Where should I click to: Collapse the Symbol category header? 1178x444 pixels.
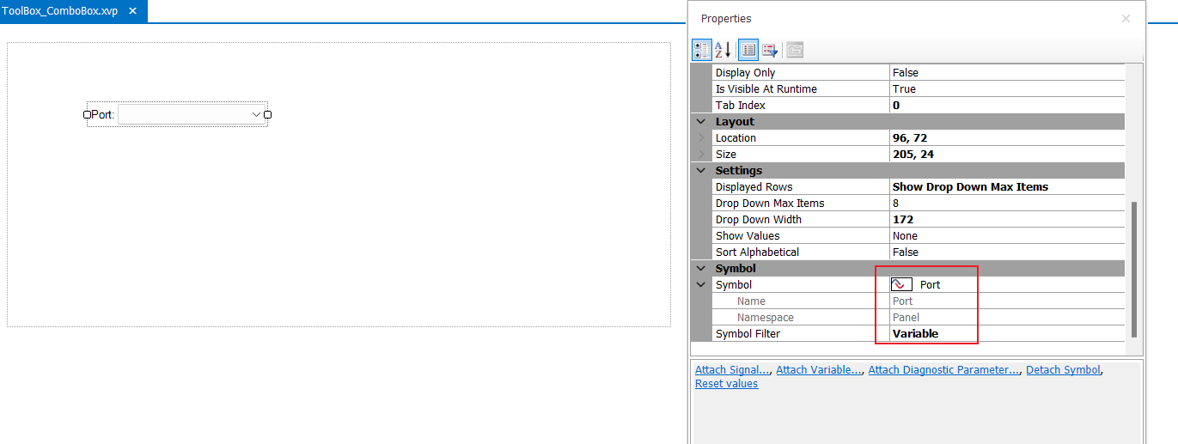click(701, 269)
